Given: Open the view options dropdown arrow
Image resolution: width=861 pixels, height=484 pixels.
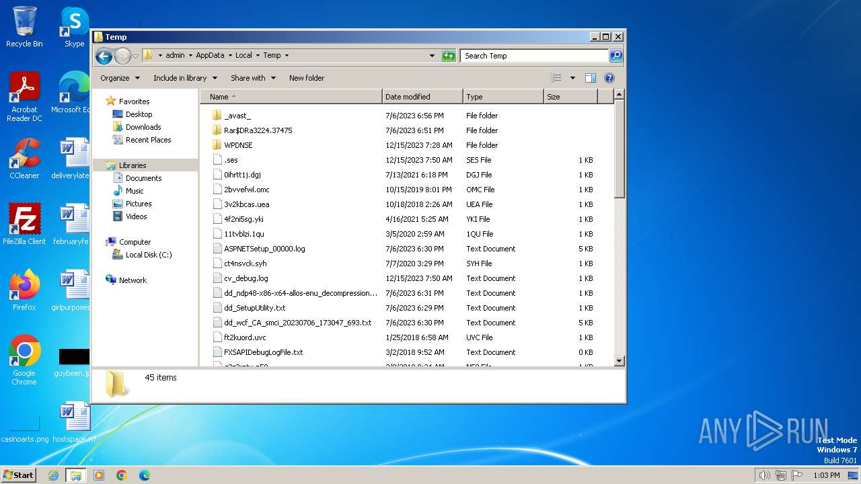Looking at the screenshot, I should (x=572, y=78).
